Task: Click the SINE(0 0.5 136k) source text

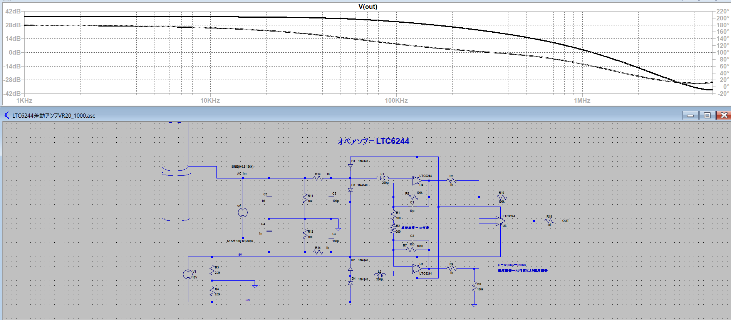Action: click(x=242, y=167)
